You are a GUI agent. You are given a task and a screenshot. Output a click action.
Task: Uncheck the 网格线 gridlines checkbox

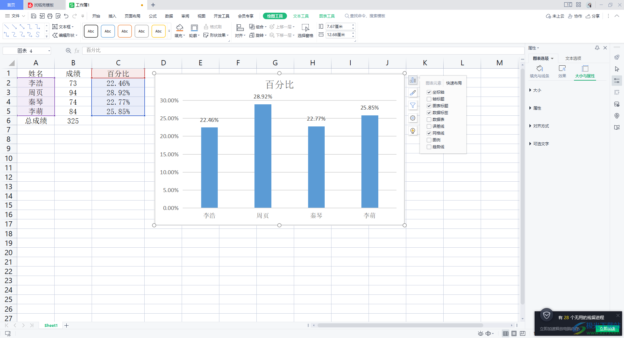[x=429, y=133]
